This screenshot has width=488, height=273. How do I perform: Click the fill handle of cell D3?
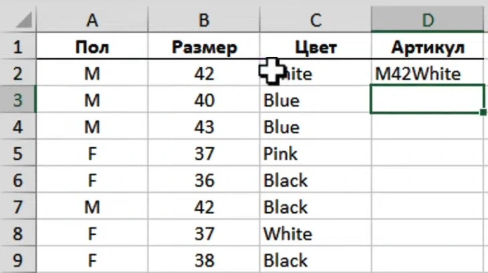(x=483, y=112)
